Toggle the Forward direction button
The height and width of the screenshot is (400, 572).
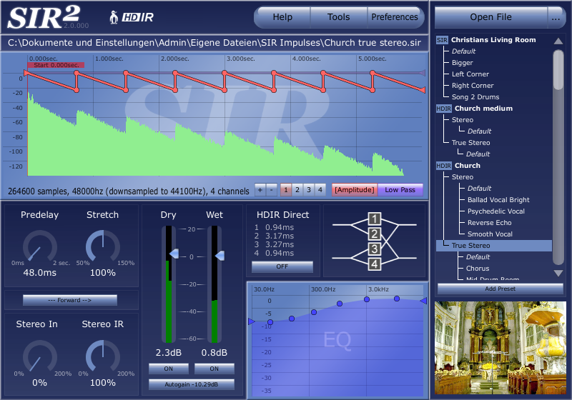[70, 300]
